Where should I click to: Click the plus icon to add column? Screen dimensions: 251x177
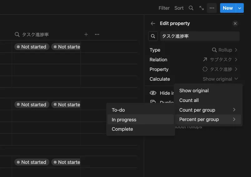point(86,34)
